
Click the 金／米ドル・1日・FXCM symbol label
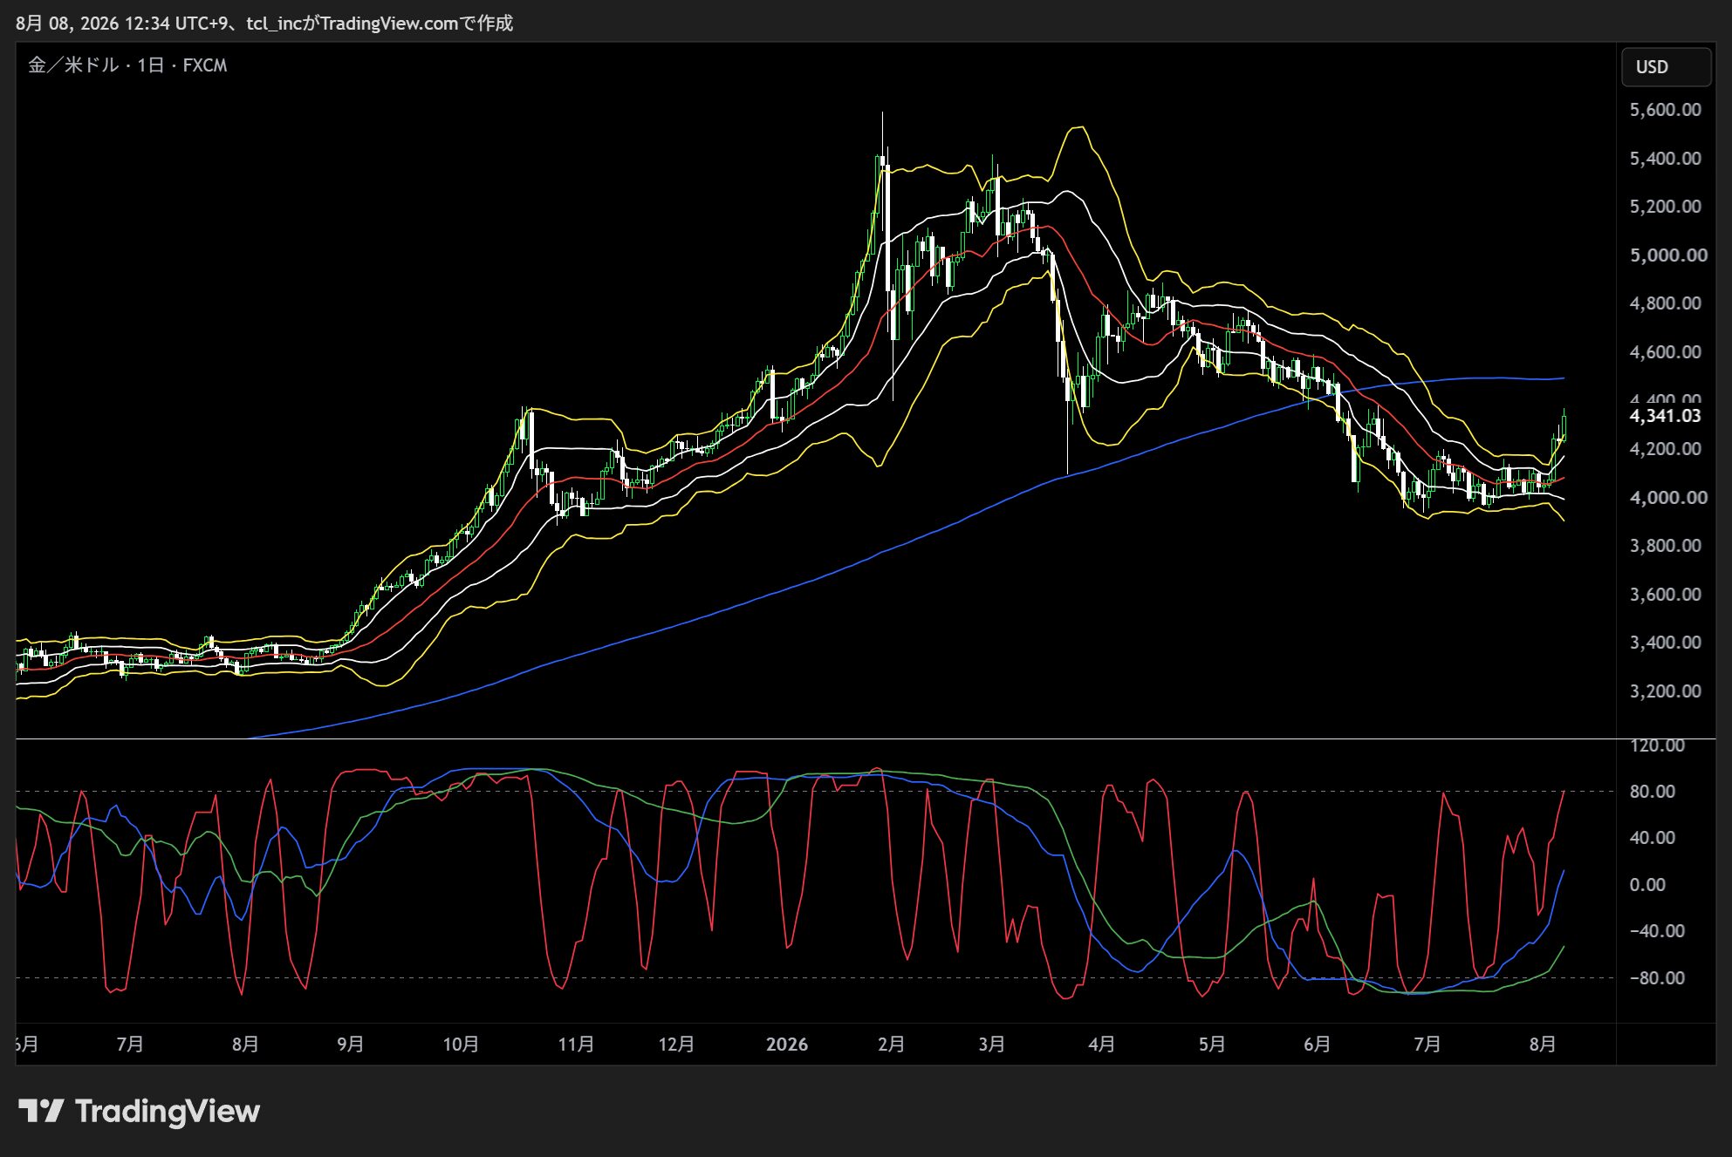click(x=127, y=65)
